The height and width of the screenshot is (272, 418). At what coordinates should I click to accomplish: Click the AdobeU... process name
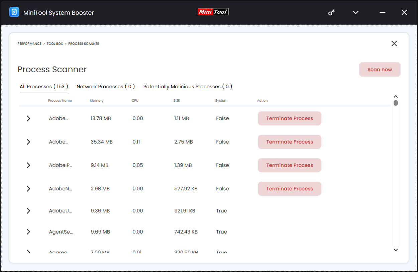click(x=61, y=211)
